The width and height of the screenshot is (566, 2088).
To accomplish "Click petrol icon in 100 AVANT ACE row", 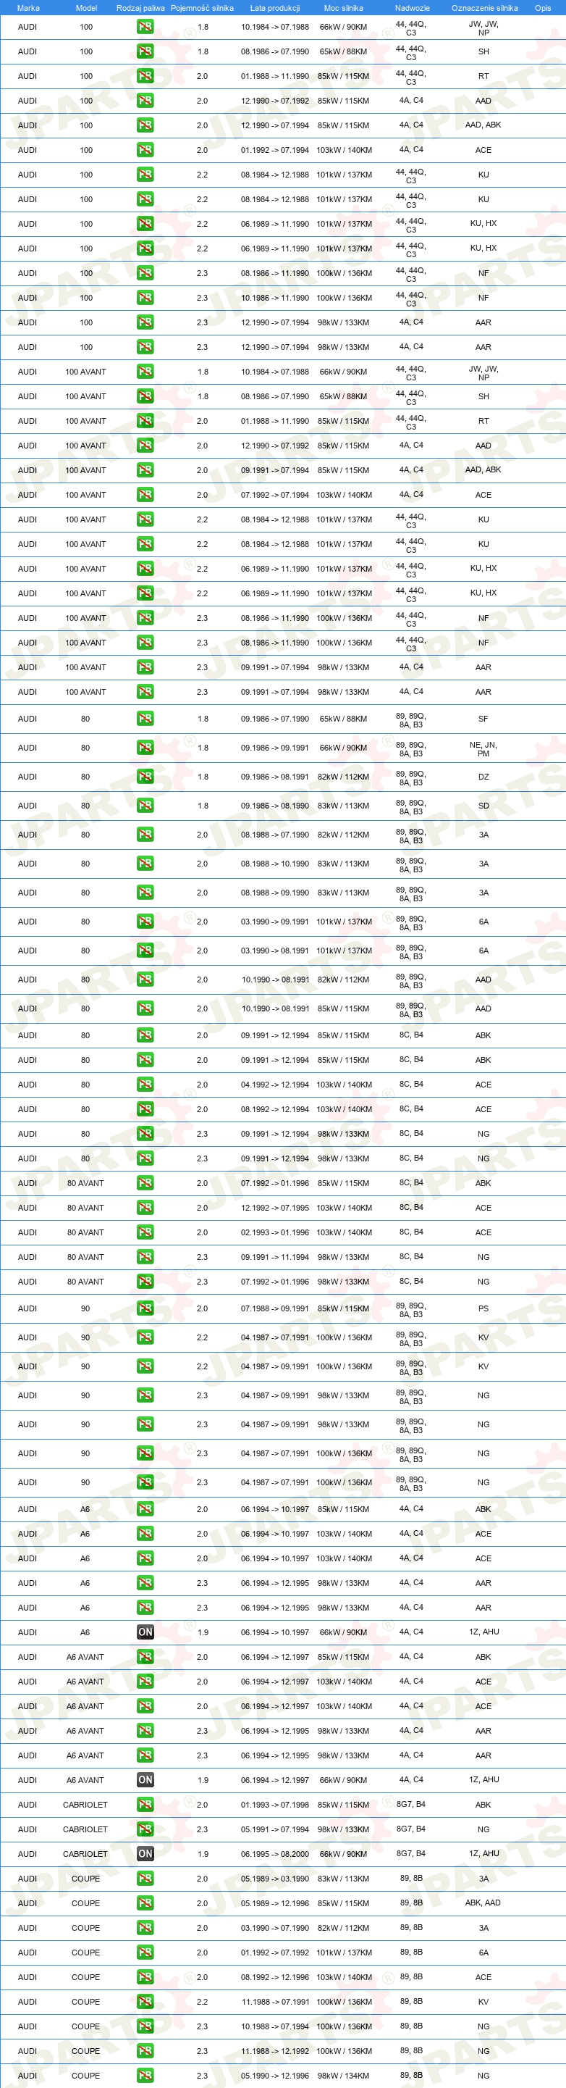I will click(145, 494).
